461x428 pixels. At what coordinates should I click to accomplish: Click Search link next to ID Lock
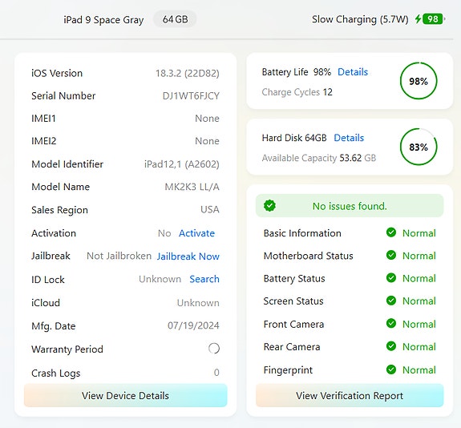(x=204, y=279)
